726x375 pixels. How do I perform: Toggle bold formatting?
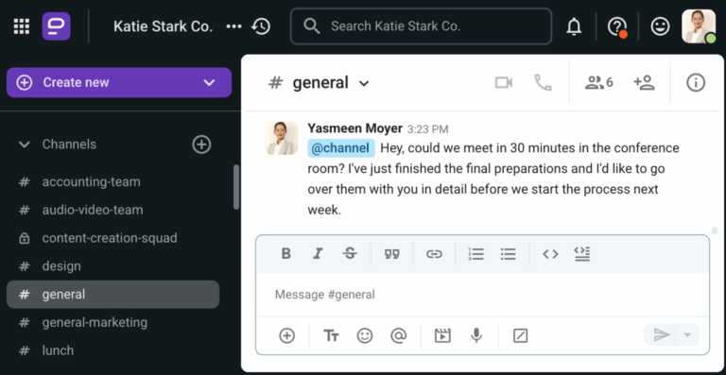pos(286,254)
